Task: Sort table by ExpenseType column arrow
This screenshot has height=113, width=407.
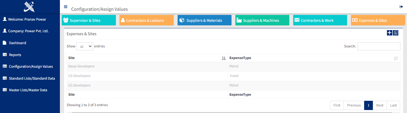Action: pyautogui.click(x=396, y=58)
